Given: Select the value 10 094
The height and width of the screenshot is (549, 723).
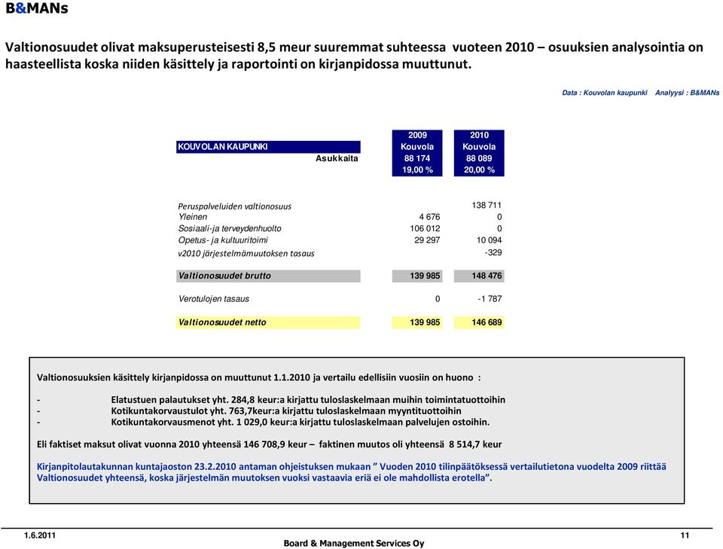Looking at the screenshot, I should [489, 240].
